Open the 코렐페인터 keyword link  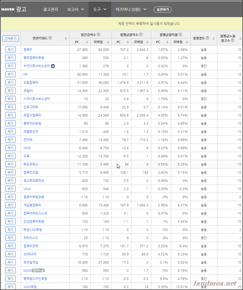(x=31, y=132)
